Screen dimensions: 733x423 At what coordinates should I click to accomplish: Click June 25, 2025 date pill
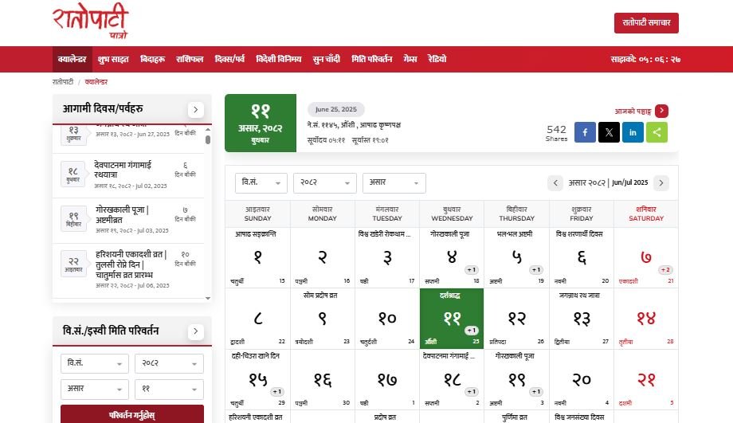point(335,109)
